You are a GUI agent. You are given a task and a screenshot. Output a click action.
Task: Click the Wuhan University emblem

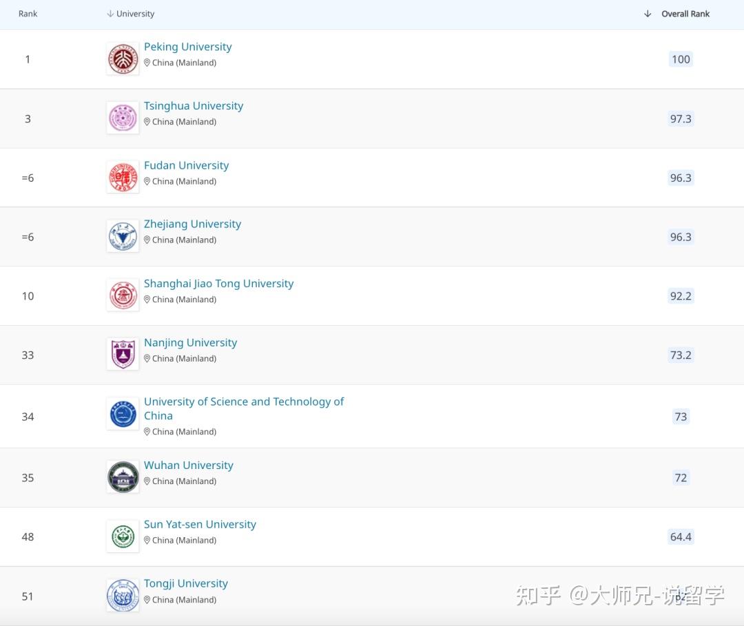coord(123,476)
